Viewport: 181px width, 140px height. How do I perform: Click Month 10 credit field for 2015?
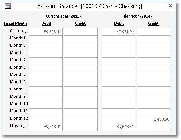coord(81,105)
